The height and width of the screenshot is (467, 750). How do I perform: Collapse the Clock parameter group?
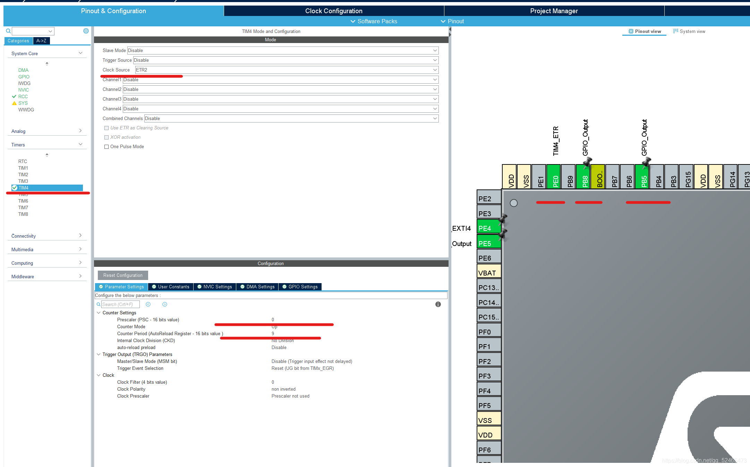[x=99, y=375]
